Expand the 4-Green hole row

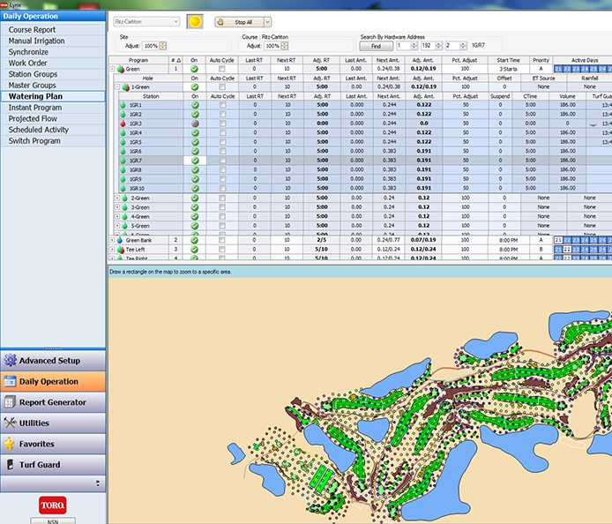117,216
